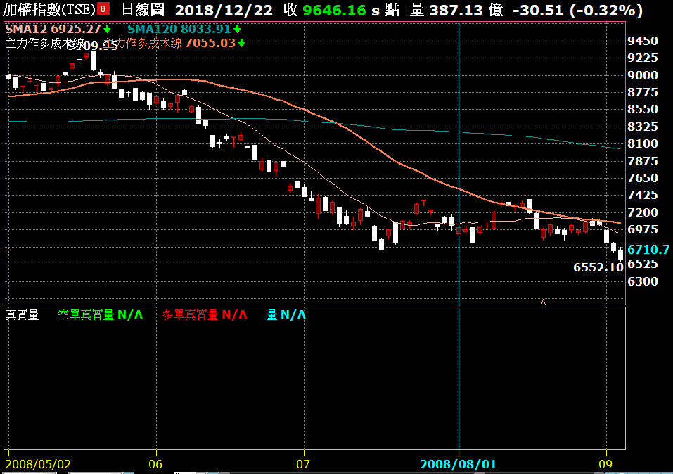The image size is (673, 474).
Task: Select the SMA120 8033.91 indicator label
Action: pyautogui.click(x=179, y=30)
